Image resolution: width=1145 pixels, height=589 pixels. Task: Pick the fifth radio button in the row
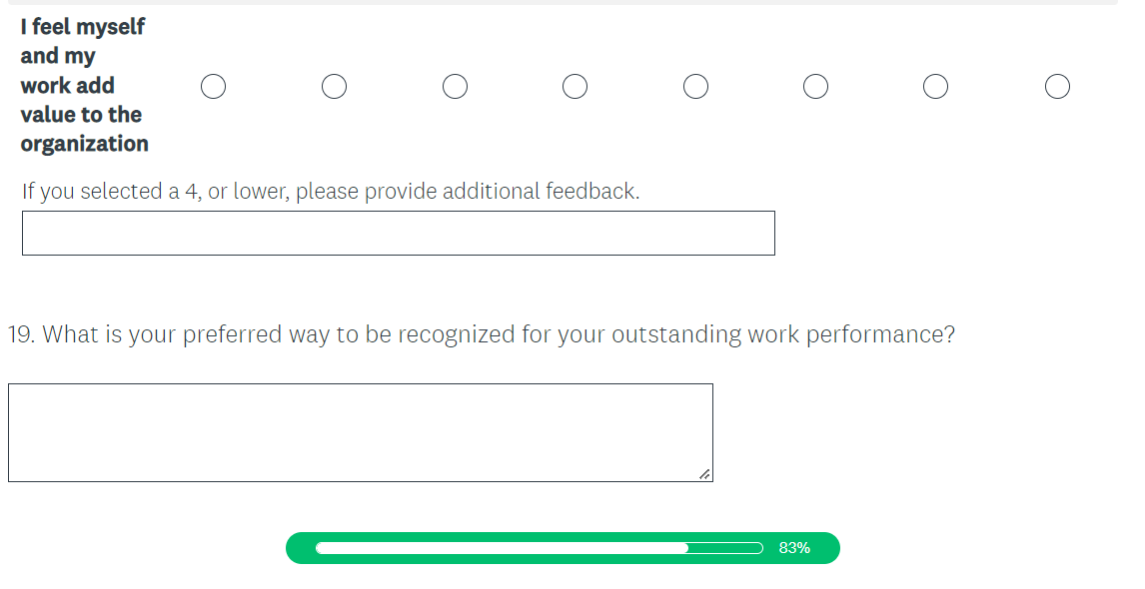coord(695,87)
